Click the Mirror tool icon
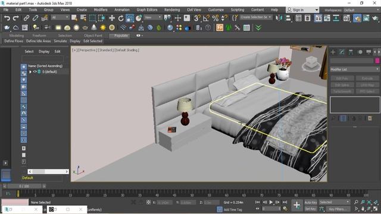The width and height of the screenshot is (381, 214). [x=279, y=18]
